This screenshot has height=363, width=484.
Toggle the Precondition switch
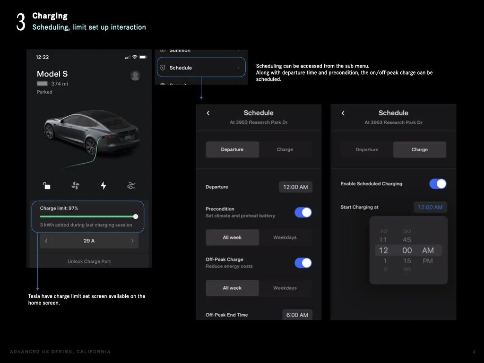303,212
